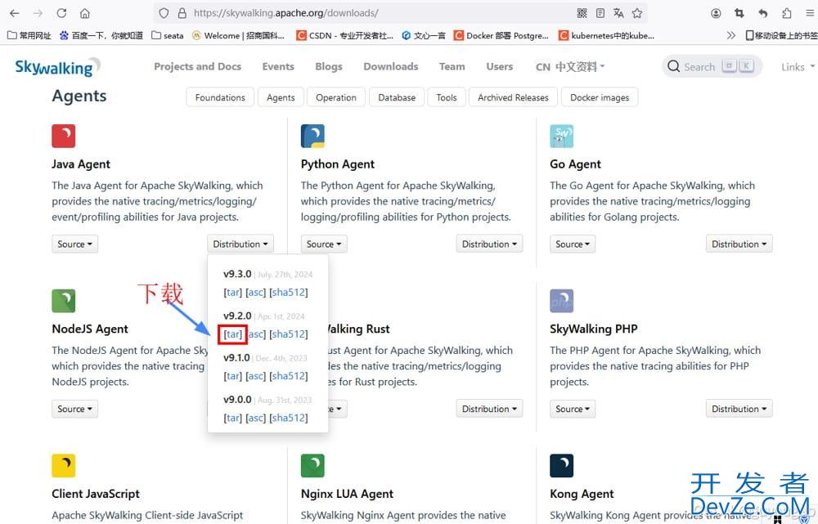Open the browser hamburger menu
818x524 pixels.
810,13
